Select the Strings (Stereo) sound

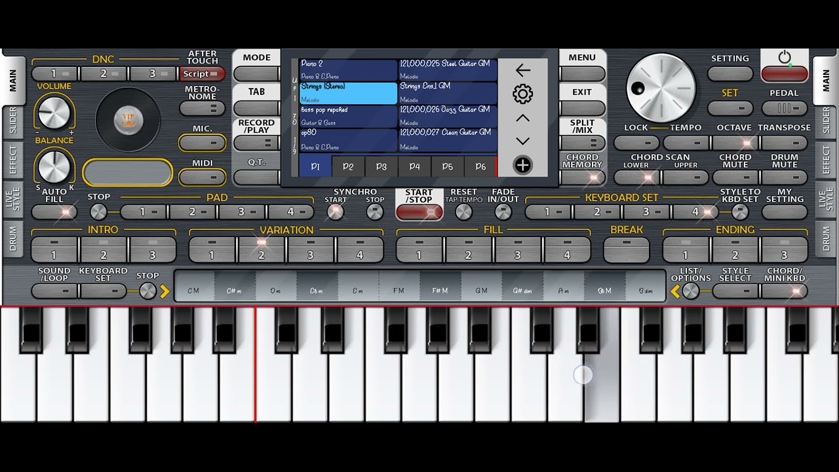pyautogui.click(x=348, y=93)
